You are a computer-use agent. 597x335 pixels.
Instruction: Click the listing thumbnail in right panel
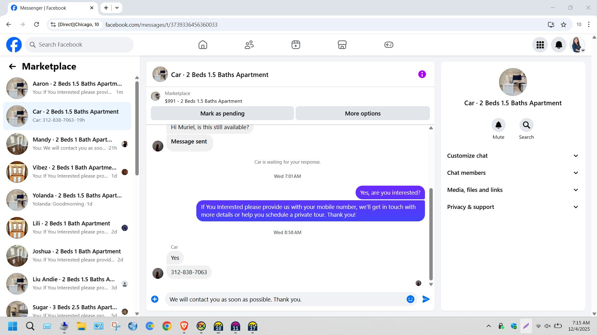point(513,82)
